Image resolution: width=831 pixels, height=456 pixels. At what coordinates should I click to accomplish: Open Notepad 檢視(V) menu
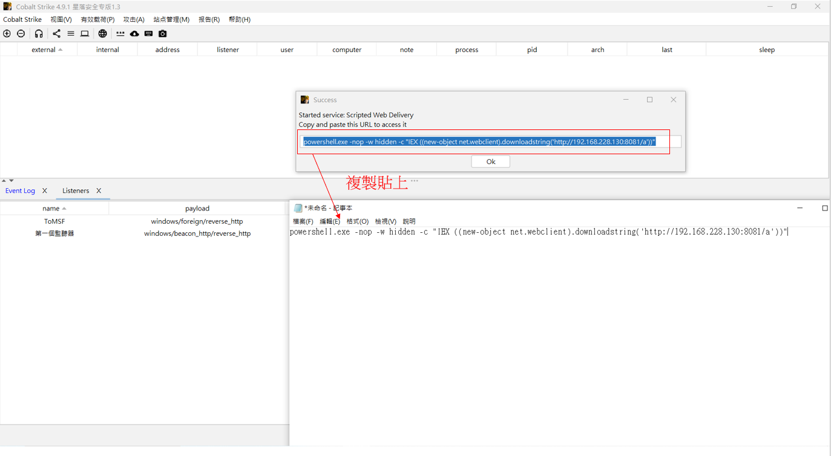pos(386,221)
